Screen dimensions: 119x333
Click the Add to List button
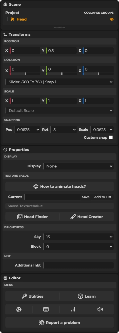(103, 197)
